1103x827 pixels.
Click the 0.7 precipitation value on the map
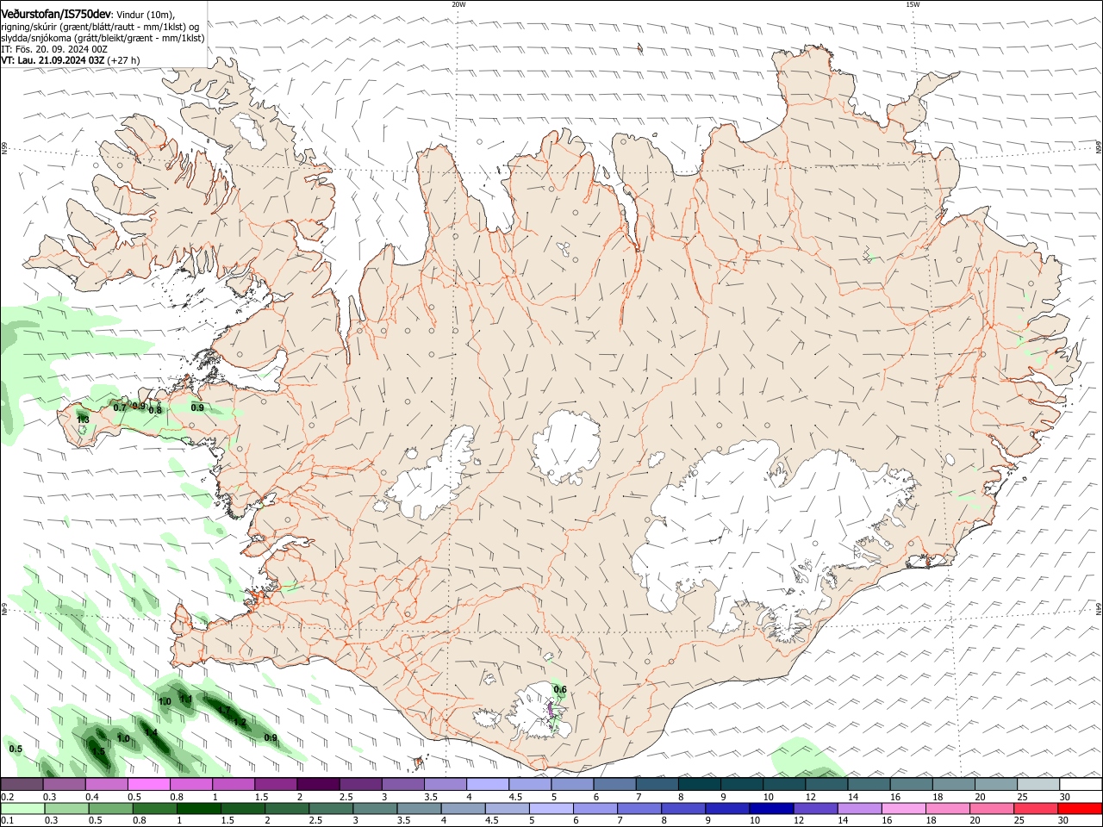point(120,407)
